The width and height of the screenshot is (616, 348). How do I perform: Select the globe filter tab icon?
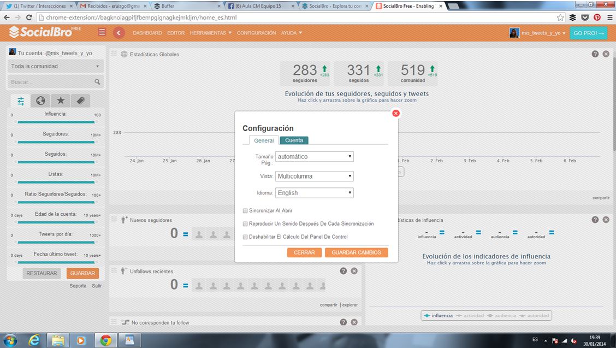40,101
